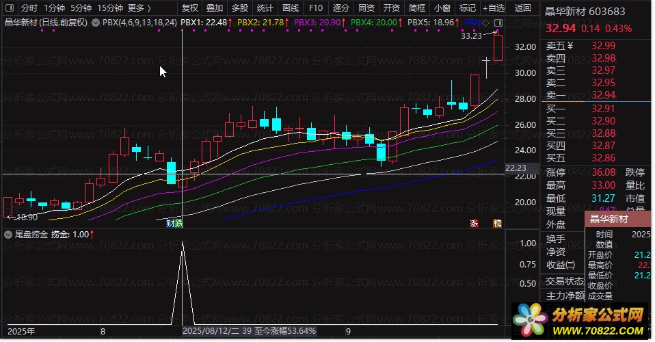Toggle the 小窗 mini window mode
The width and height of the screenshot is (655, 342).
(x=442, y=8)
